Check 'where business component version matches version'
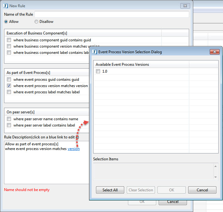This screenshot has width=223, height=212. 9,46
